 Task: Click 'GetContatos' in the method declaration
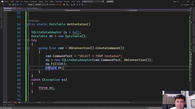77,24
